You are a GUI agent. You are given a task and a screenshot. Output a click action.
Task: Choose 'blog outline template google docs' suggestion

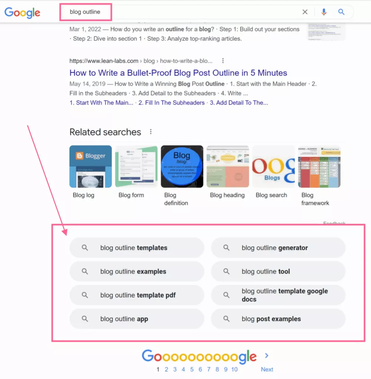click(x=278, y=295)
